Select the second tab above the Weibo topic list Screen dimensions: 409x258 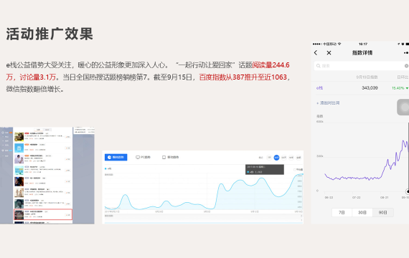click(47, 130)
